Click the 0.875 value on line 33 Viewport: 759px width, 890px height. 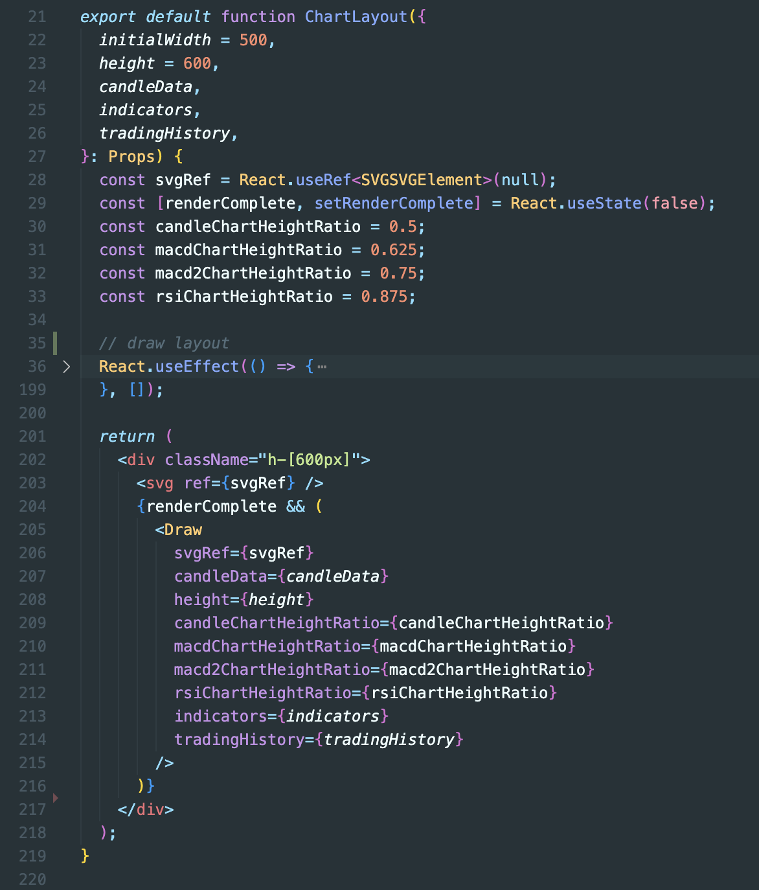pos(384,297)
